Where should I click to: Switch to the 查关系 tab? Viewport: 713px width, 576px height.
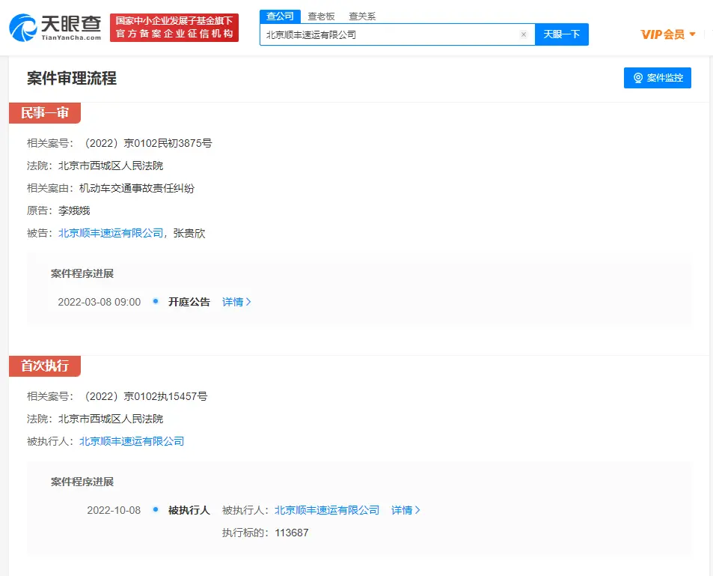pos(362,16)
